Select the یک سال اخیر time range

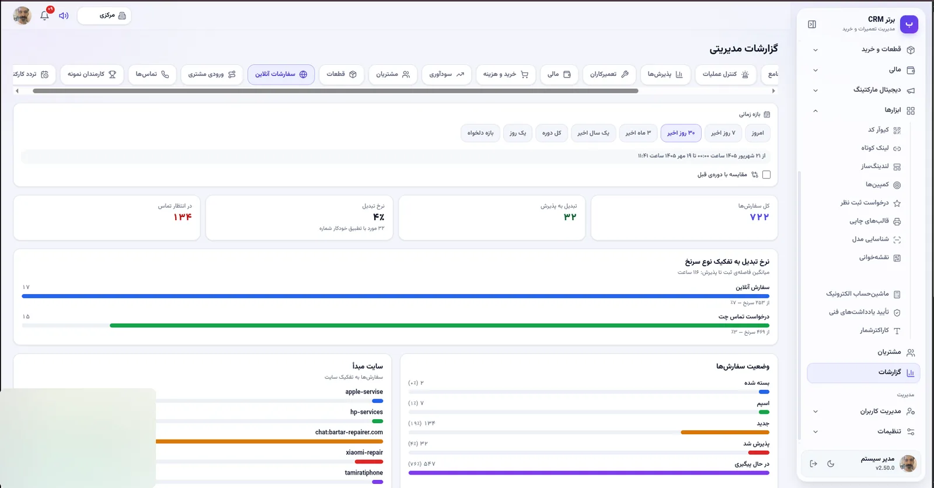pyautogui.click(x=593, y=133)
